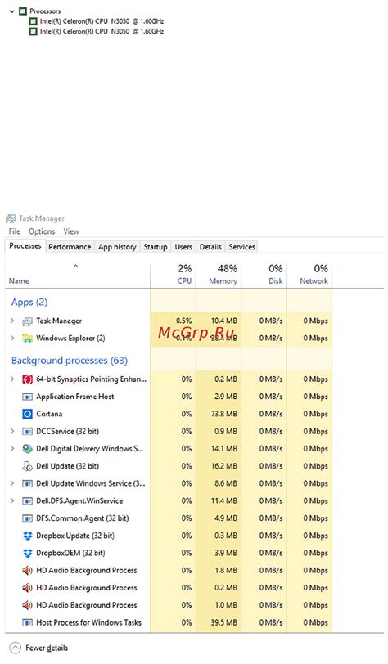Click the 14.1 MB memory value
Screen dimensions: 388x664
[224, 449]
